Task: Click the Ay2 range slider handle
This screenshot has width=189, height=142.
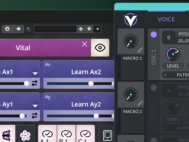Action: pos(96,116)
